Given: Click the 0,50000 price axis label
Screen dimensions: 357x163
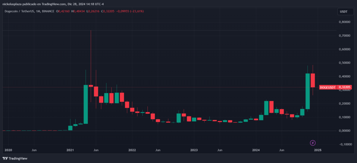Looking at the screenshot, I should point(344,63).
